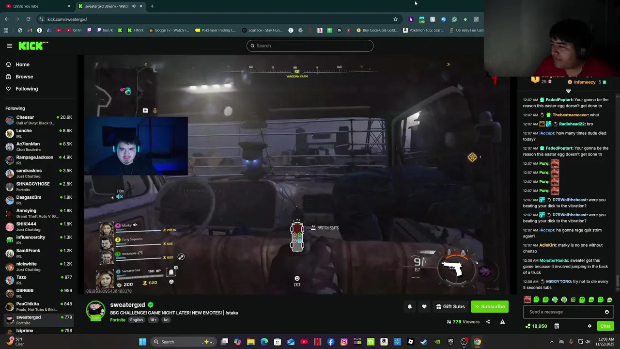
Task: Open Buy Coca-Cola Gold bookmark
Action: 377,30
